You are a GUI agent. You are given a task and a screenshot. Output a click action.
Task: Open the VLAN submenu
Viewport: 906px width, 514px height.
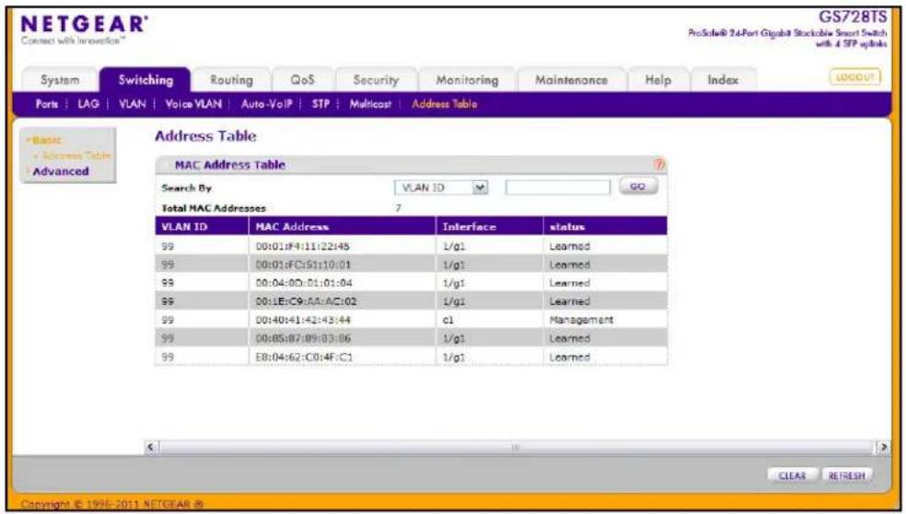(133, 105)
